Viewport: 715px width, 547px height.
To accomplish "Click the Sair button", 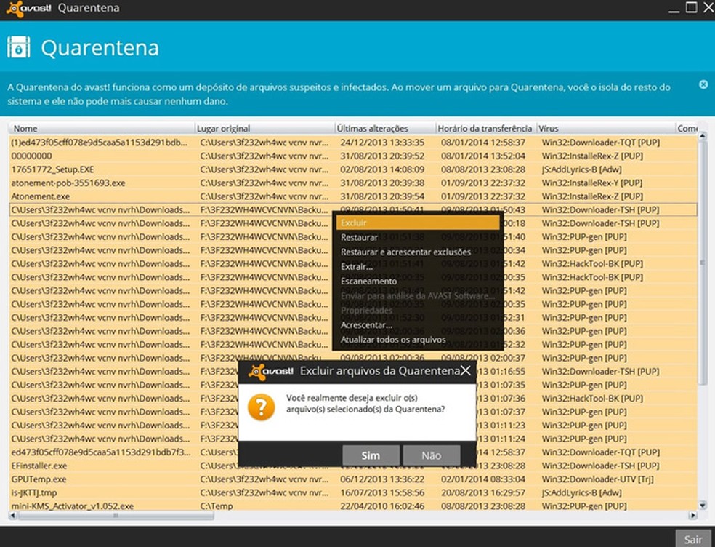I will (692, 539).
